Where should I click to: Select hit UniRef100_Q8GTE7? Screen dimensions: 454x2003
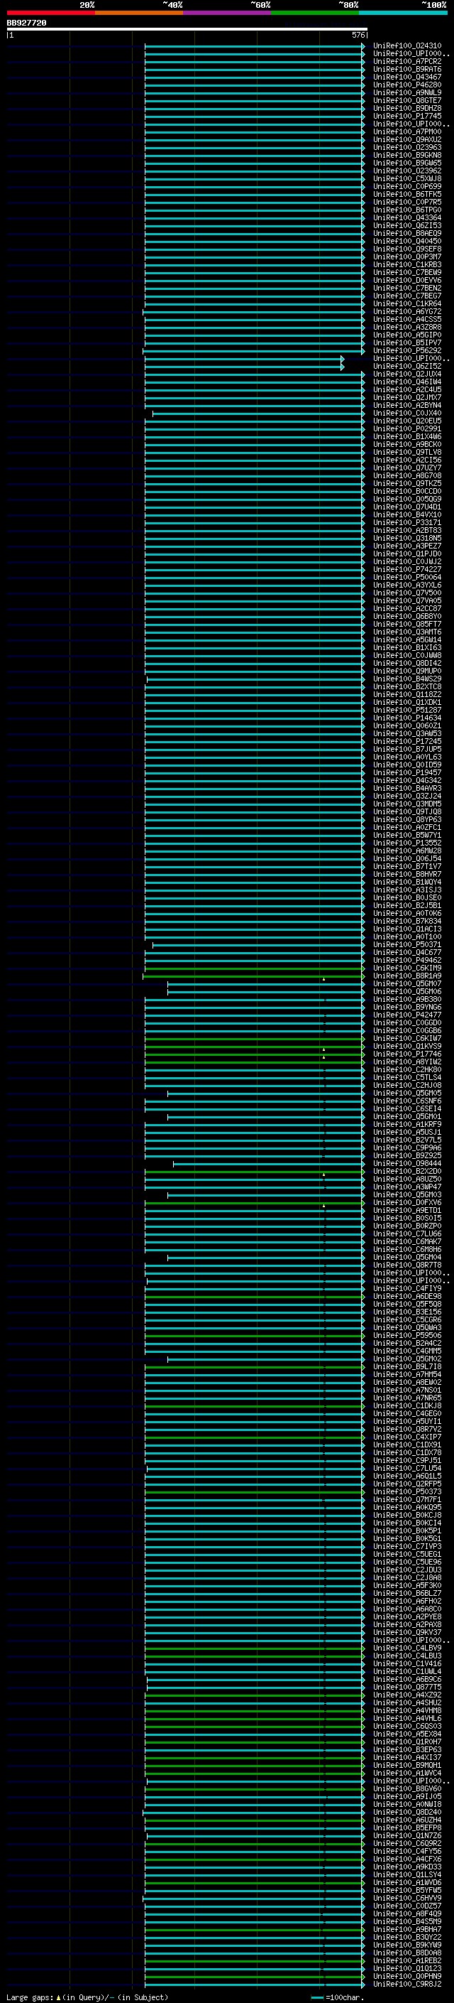(x=407, y=100)
